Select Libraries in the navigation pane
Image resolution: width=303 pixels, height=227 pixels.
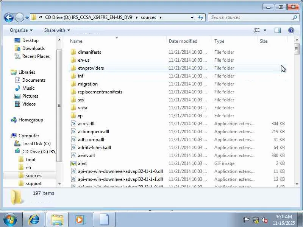point(27,72)
